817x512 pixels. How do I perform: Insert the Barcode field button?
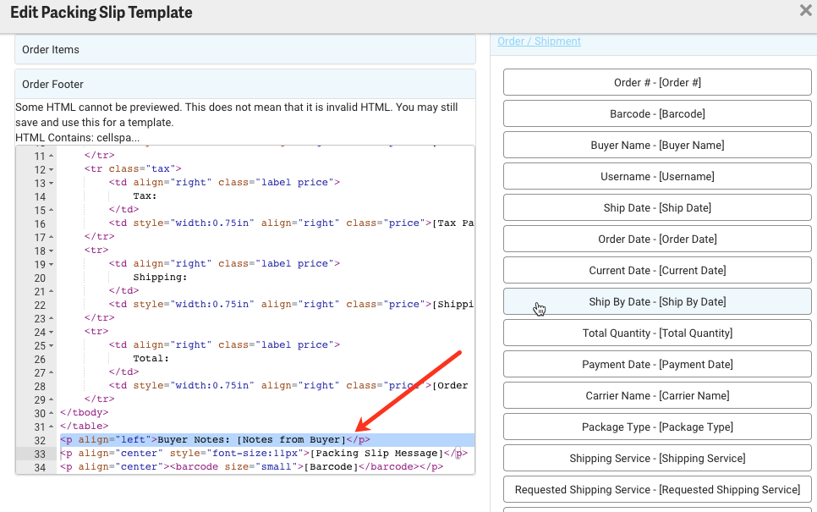tap(657, 114)
